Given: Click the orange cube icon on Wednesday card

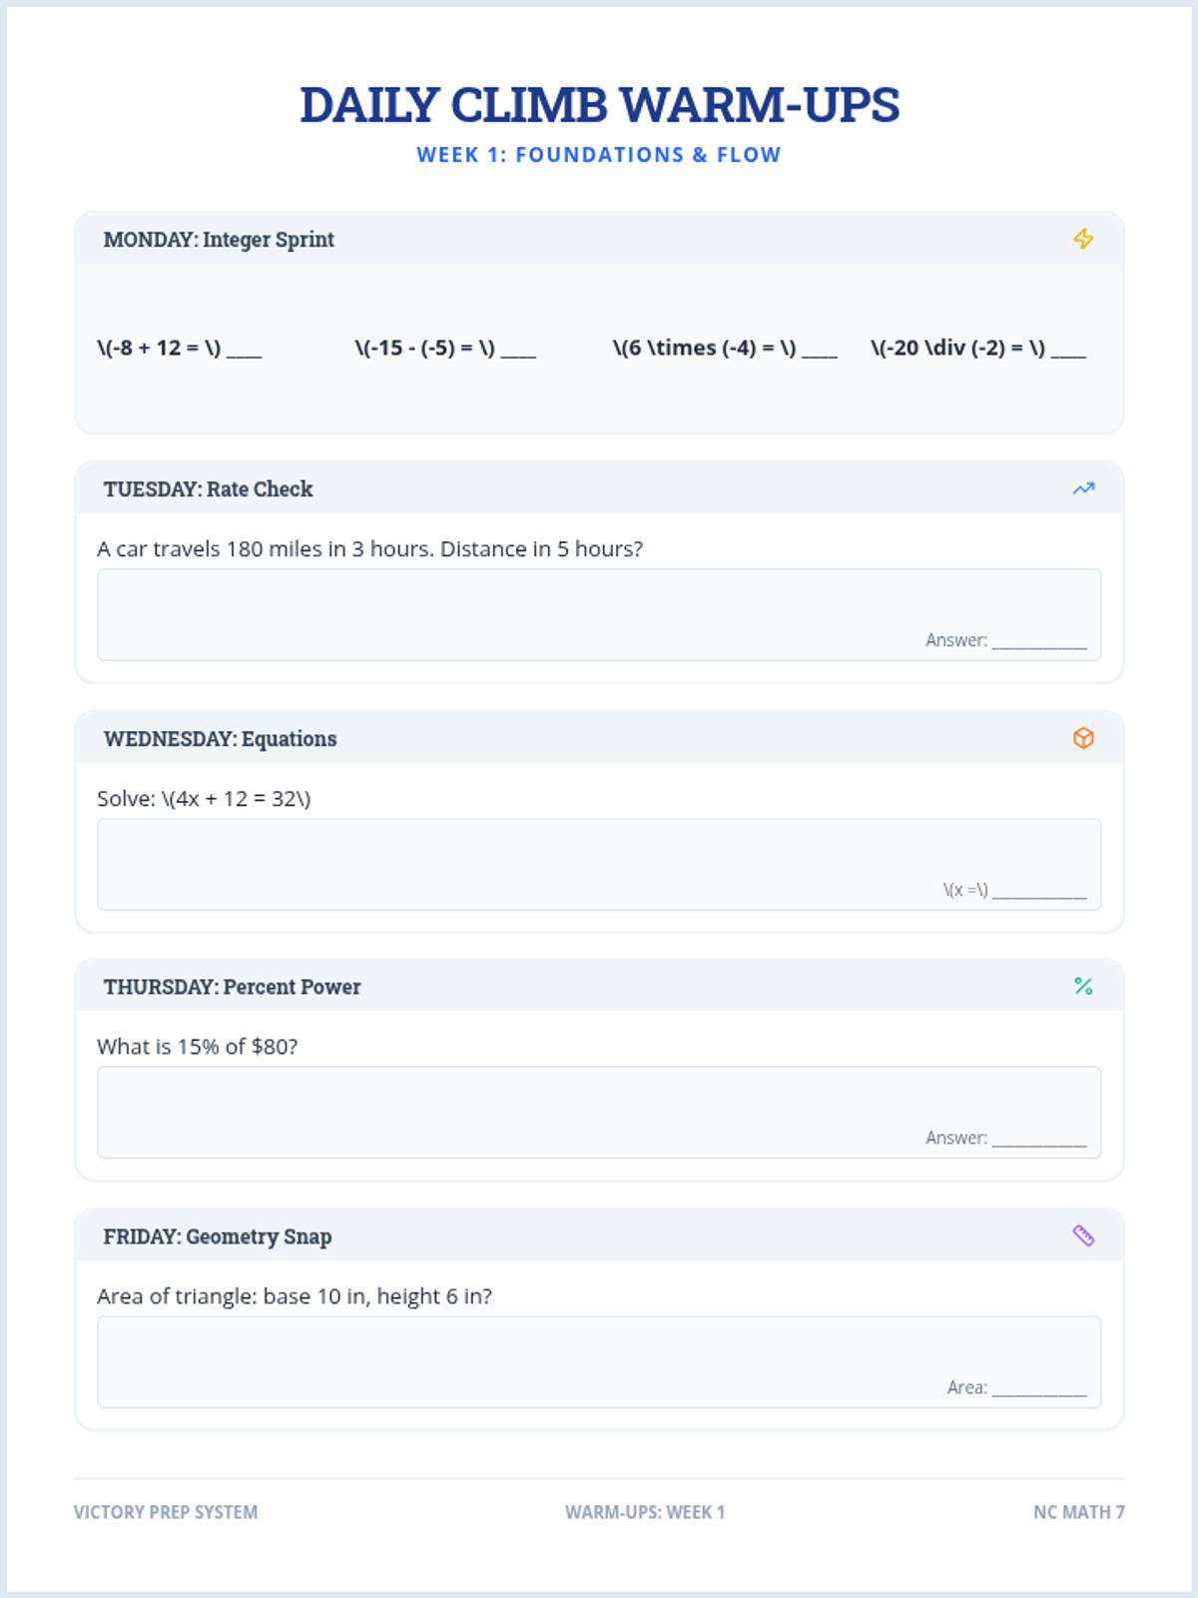Looking at the screenshot, I should (x=1083, y=738).
